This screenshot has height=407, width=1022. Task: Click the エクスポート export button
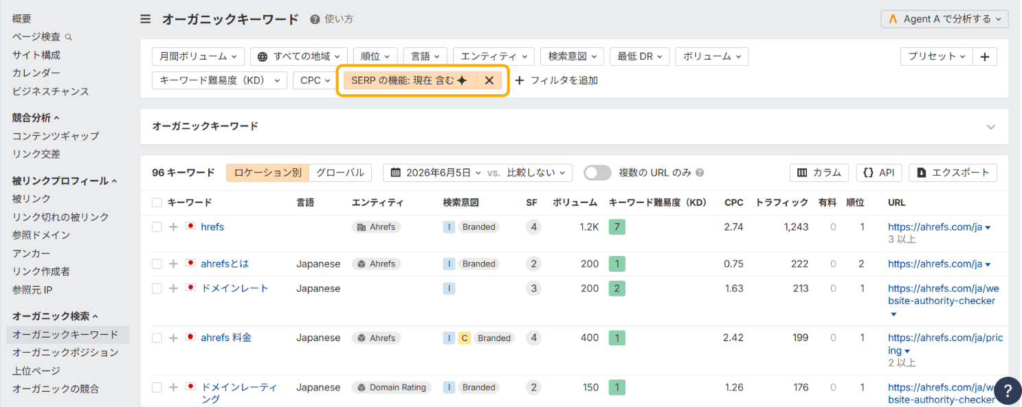click(953, 172)
